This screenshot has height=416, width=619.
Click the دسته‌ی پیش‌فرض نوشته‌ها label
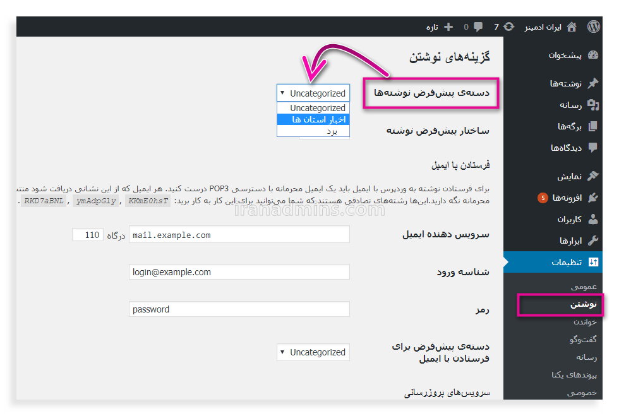(431, 93)
